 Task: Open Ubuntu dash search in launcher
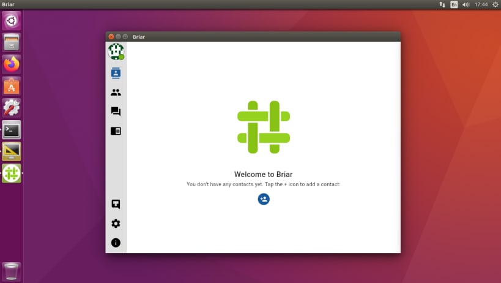point(12,21)
